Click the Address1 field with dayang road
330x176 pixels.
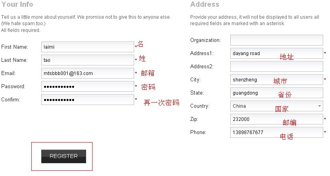coord(277,53)
